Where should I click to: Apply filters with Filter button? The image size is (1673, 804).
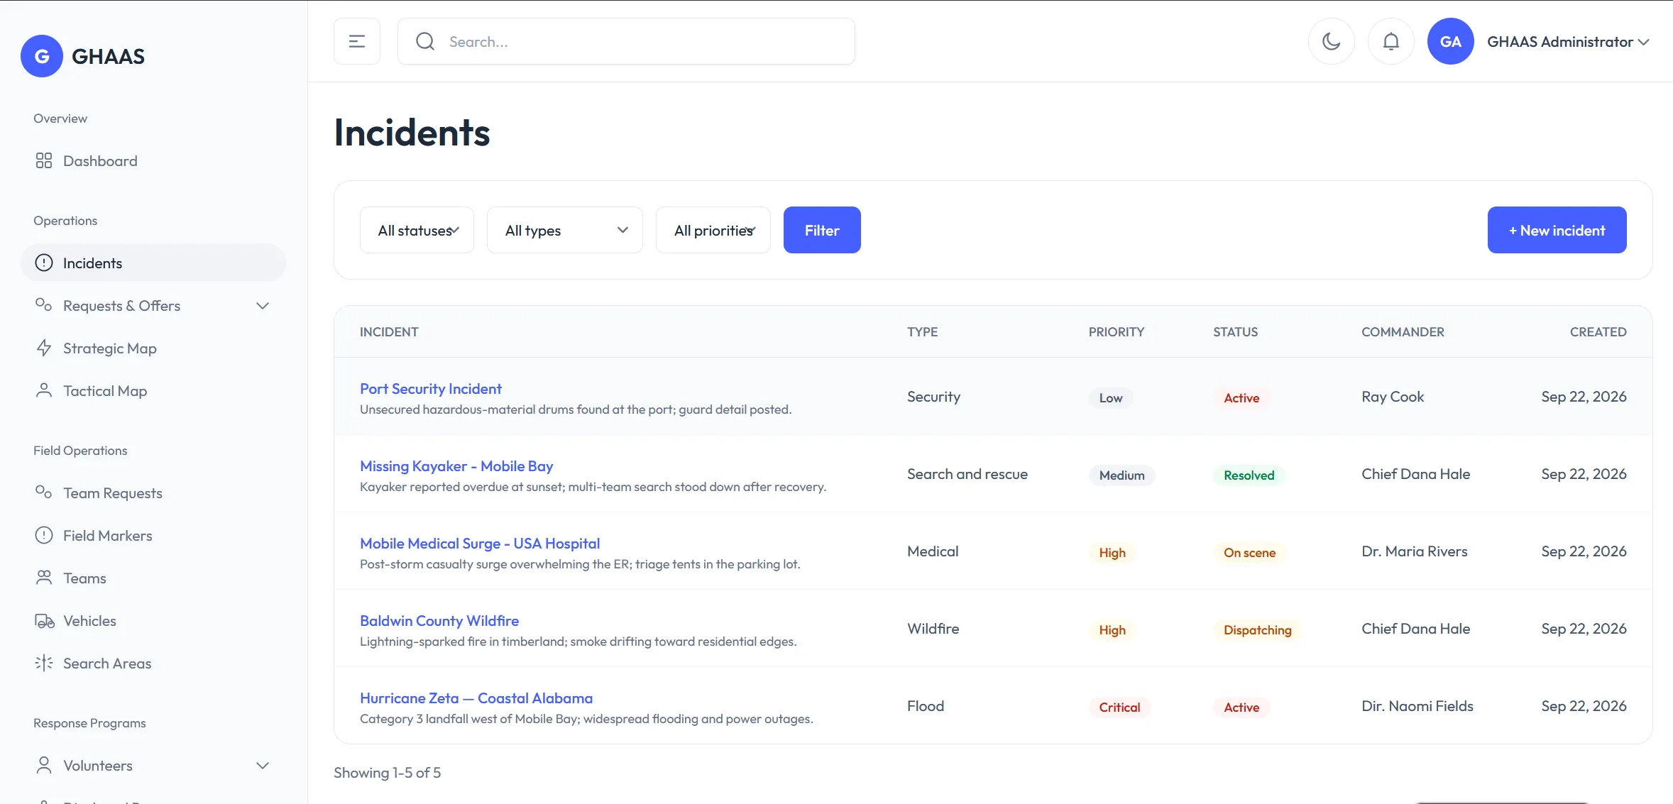tap(822, 230)
